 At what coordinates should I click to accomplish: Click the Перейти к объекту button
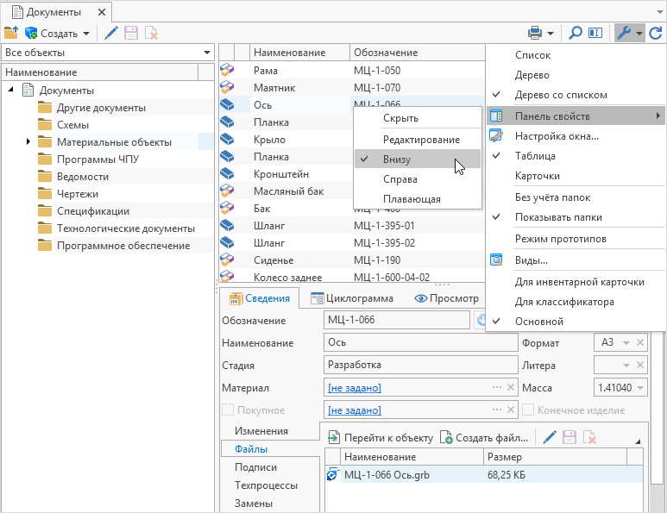coord(381,438)
